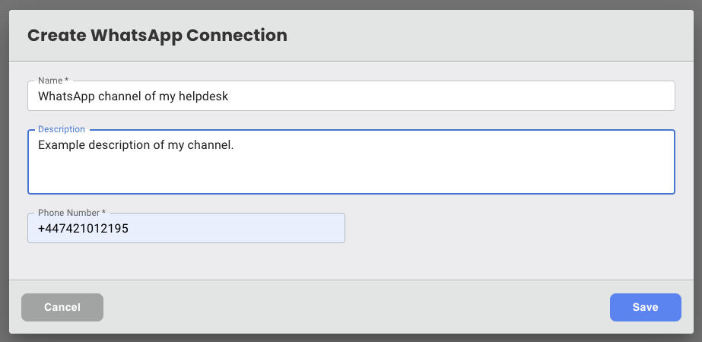Click the Phone Number input field
This screenshot has height=342, width=702.
click(186, 228)
